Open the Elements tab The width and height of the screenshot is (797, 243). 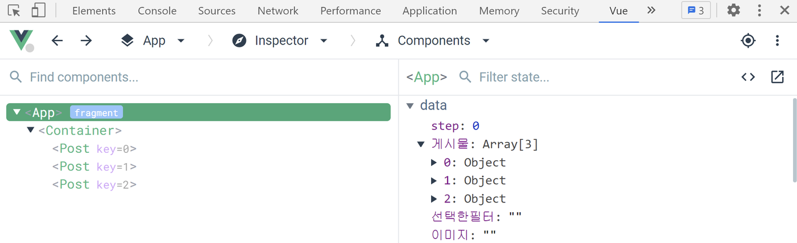pos(94,11)
